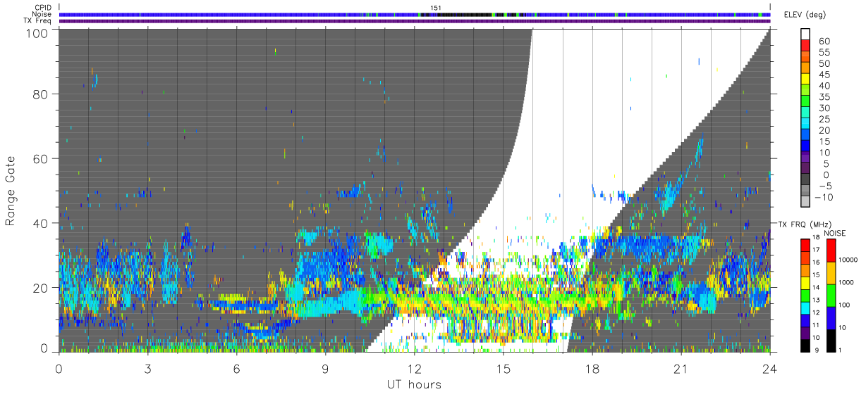Click the CPID value 151
The image size is (866, 399).
point(436,8)
